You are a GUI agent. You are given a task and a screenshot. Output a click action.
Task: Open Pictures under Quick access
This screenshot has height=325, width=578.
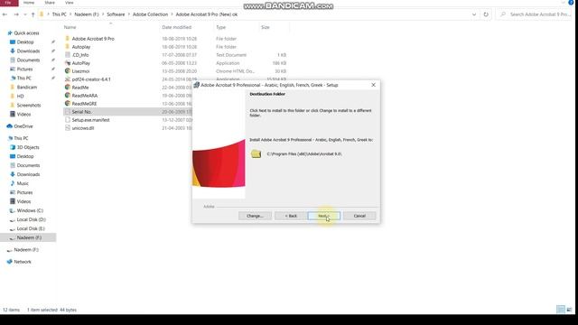click(x=24, y=69)
